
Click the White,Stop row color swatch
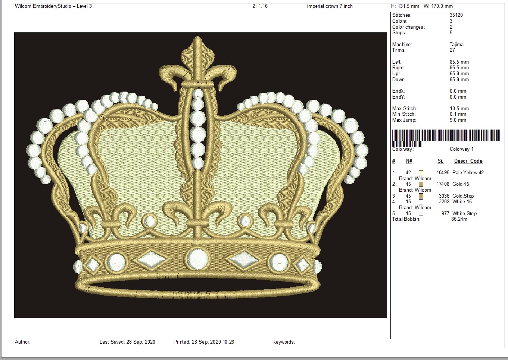pyautogui.click(x=421, y=213)
